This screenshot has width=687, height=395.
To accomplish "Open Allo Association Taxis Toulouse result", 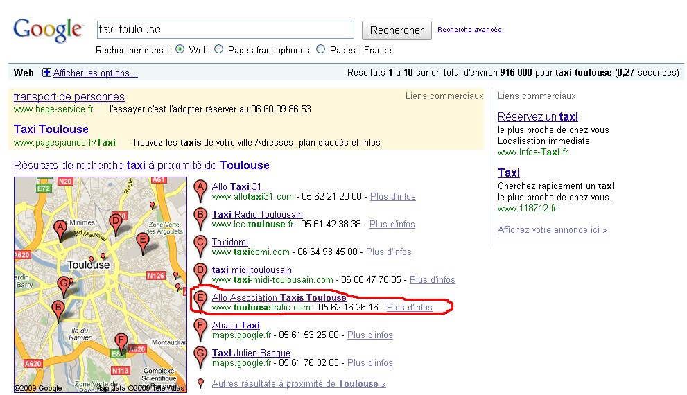I will coord(279,297).
